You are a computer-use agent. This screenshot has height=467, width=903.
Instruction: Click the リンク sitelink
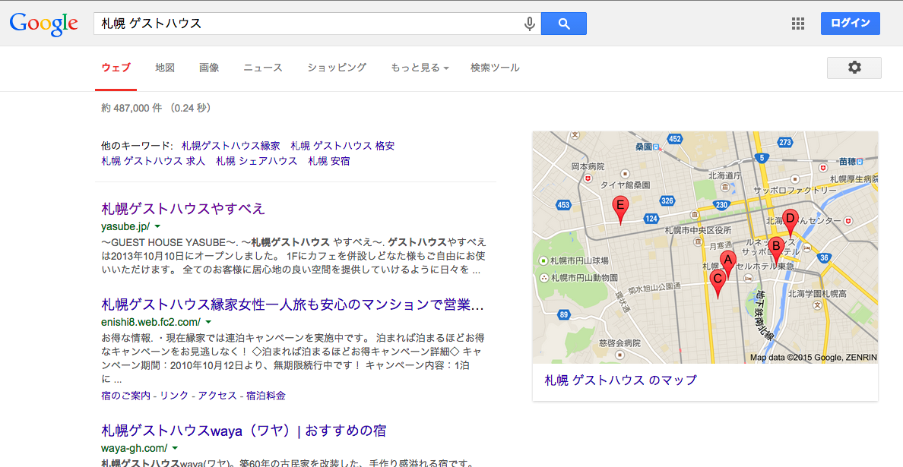(x=174, y=396)
